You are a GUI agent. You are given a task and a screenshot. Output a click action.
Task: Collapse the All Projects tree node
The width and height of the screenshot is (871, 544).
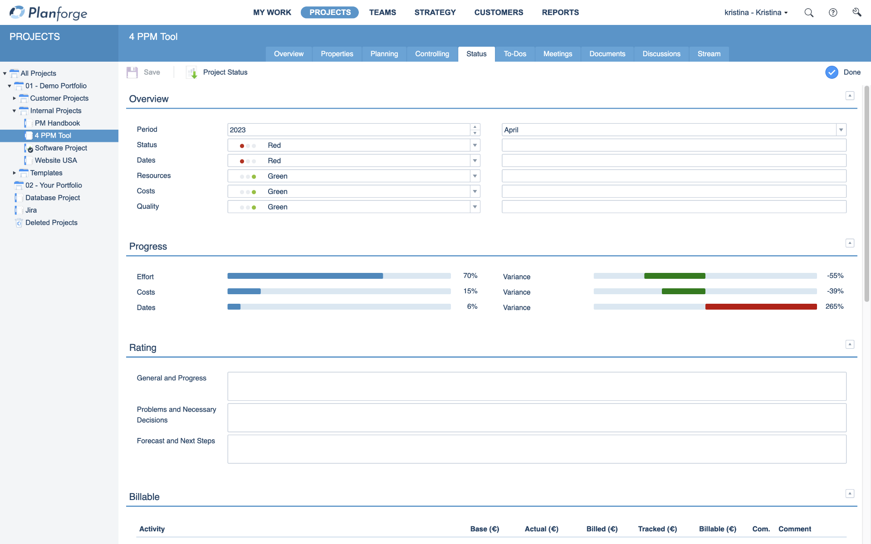[5, 73]
